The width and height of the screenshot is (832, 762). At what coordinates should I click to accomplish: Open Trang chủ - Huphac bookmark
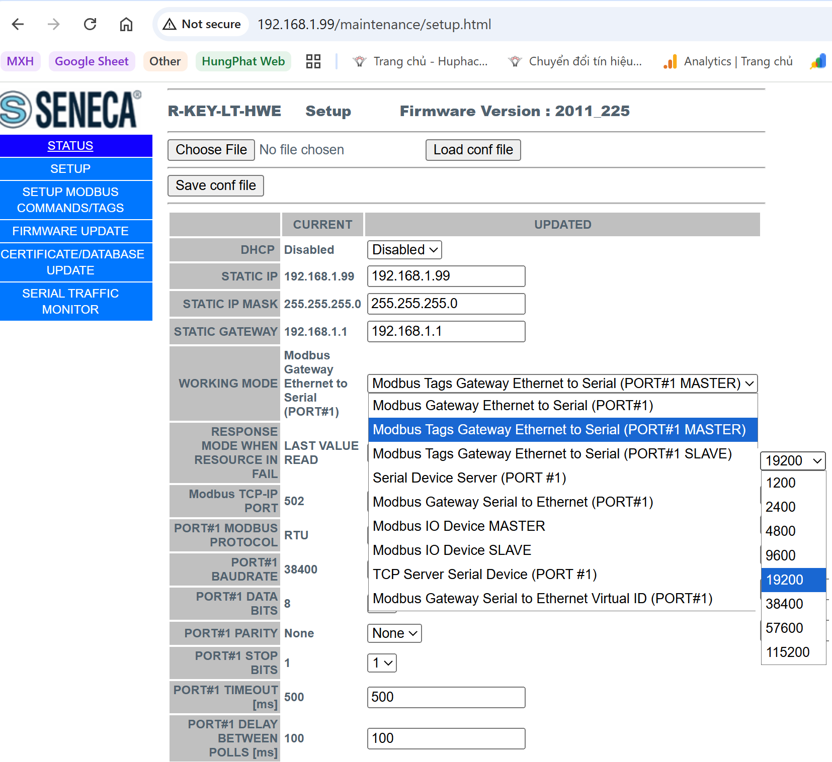(x=421, y=61)
